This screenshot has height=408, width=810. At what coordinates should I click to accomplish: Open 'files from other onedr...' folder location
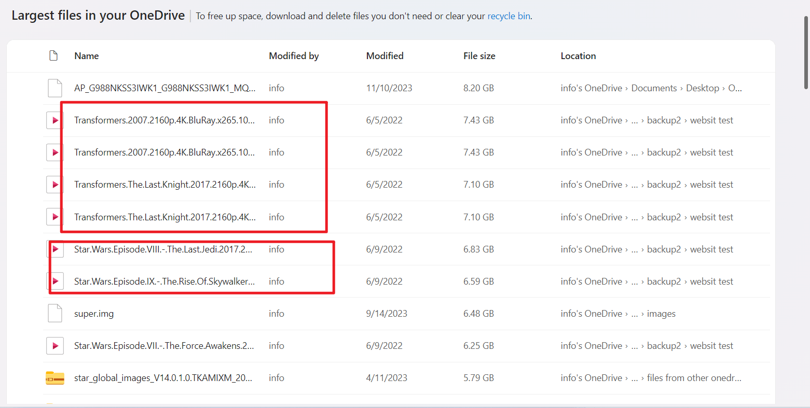(x=694, y=378)
